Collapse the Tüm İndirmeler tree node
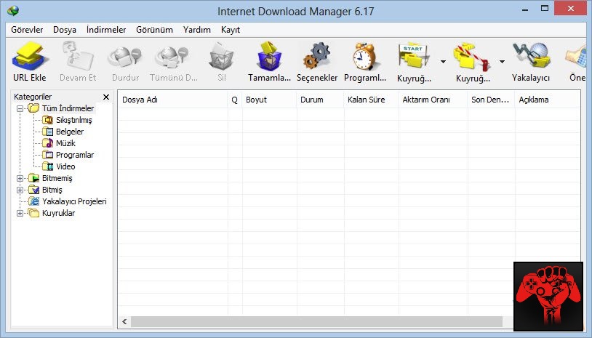592x338 pixels. [x=20, y=108]
